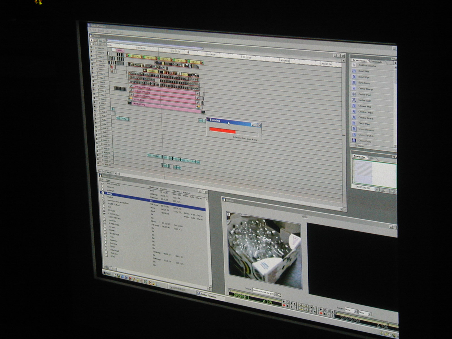452x339 pixels.
Task: Switch to the Transitions tab
Action: click(360, 60)
